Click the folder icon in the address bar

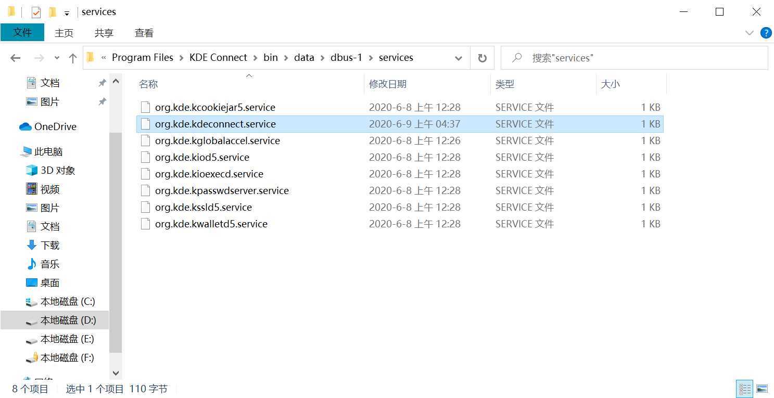click(x=91, y=57)
